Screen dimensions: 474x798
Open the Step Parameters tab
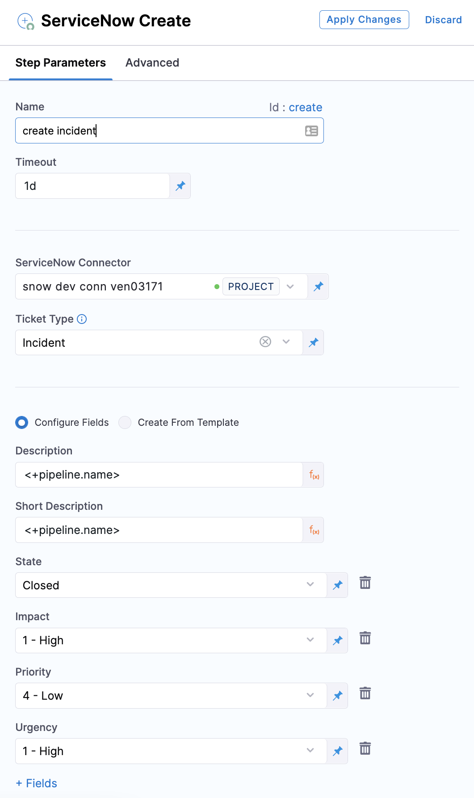(61, 63)
